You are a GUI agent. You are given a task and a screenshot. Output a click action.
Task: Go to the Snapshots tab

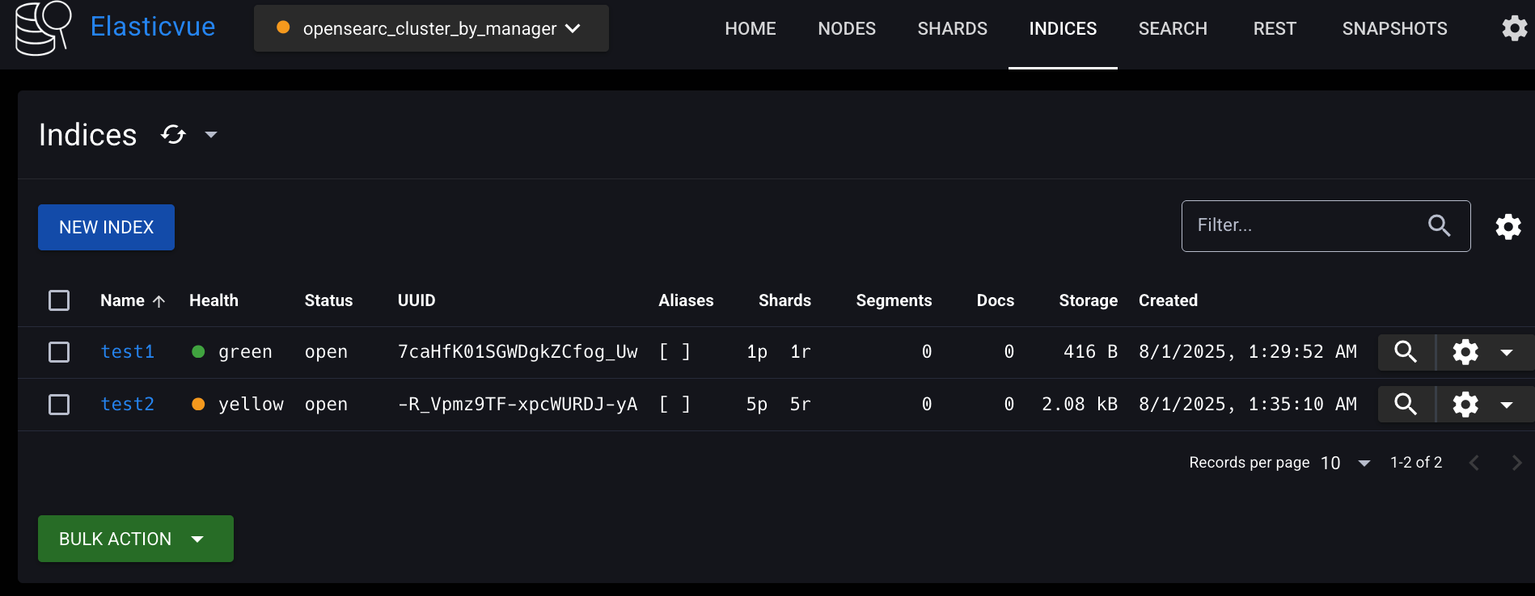(1394, 29)
